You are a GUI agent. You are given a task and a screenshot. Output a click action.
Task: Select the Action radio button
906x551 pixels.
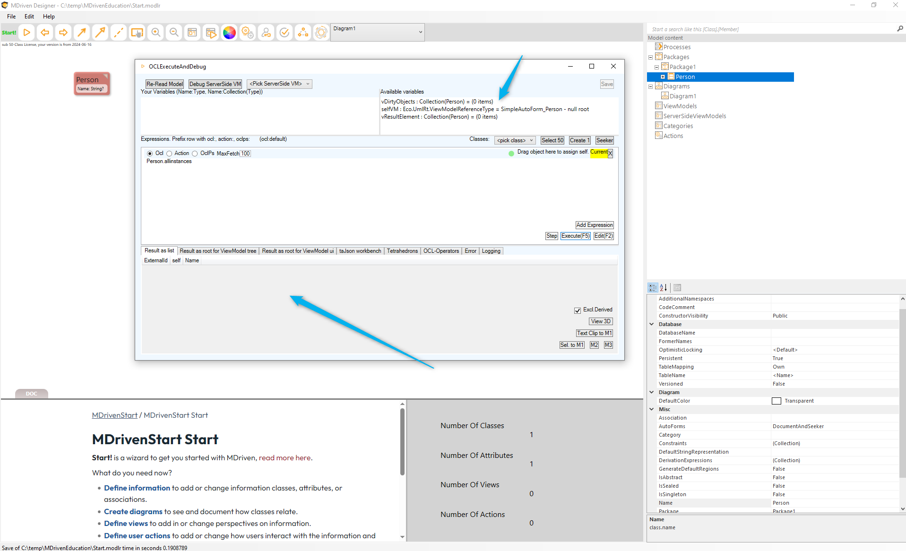point(169,154)
